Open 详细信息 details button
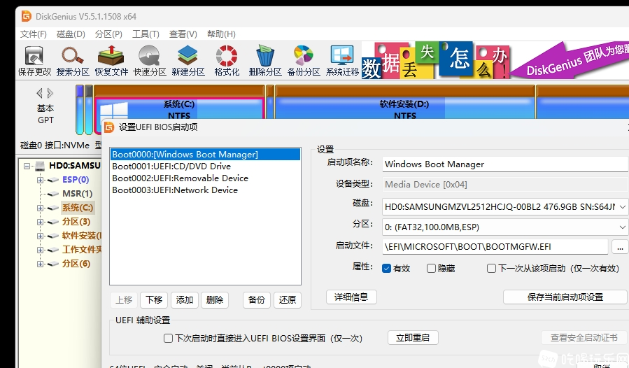Viewport: 629px width, 368px height. (x=351, y=297)
